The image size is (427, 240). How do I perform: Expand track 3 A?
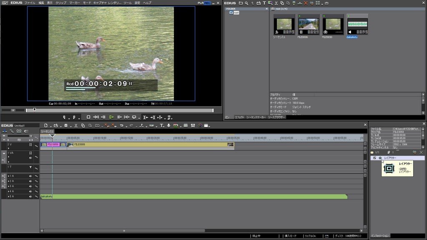8,186
